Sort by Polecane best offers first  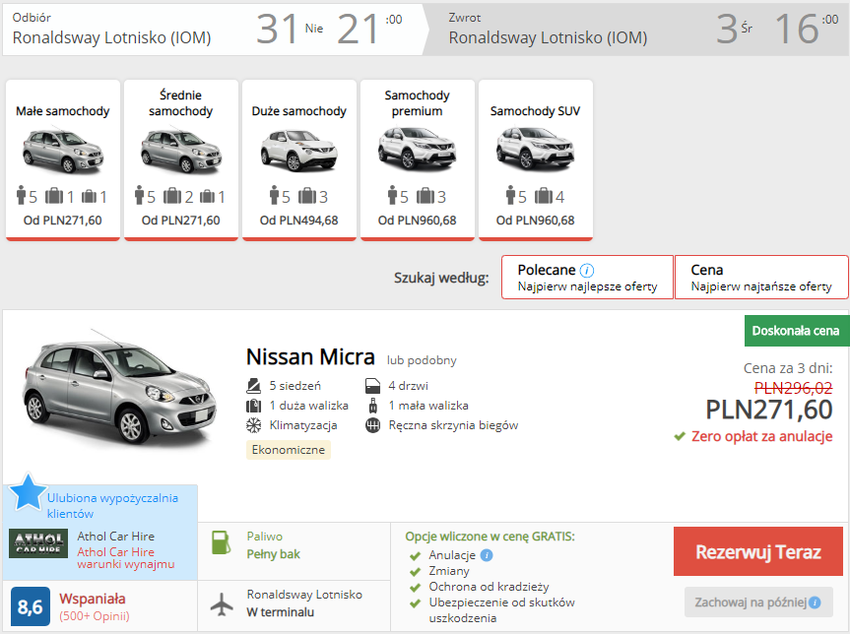tap(587, 278)
